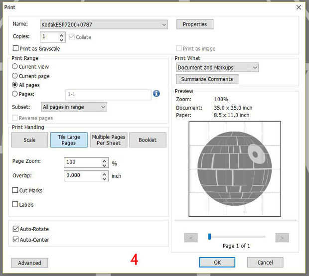309x276 pixels.
Task: Select Current page radio button
Action: click(x=15, y=76)
